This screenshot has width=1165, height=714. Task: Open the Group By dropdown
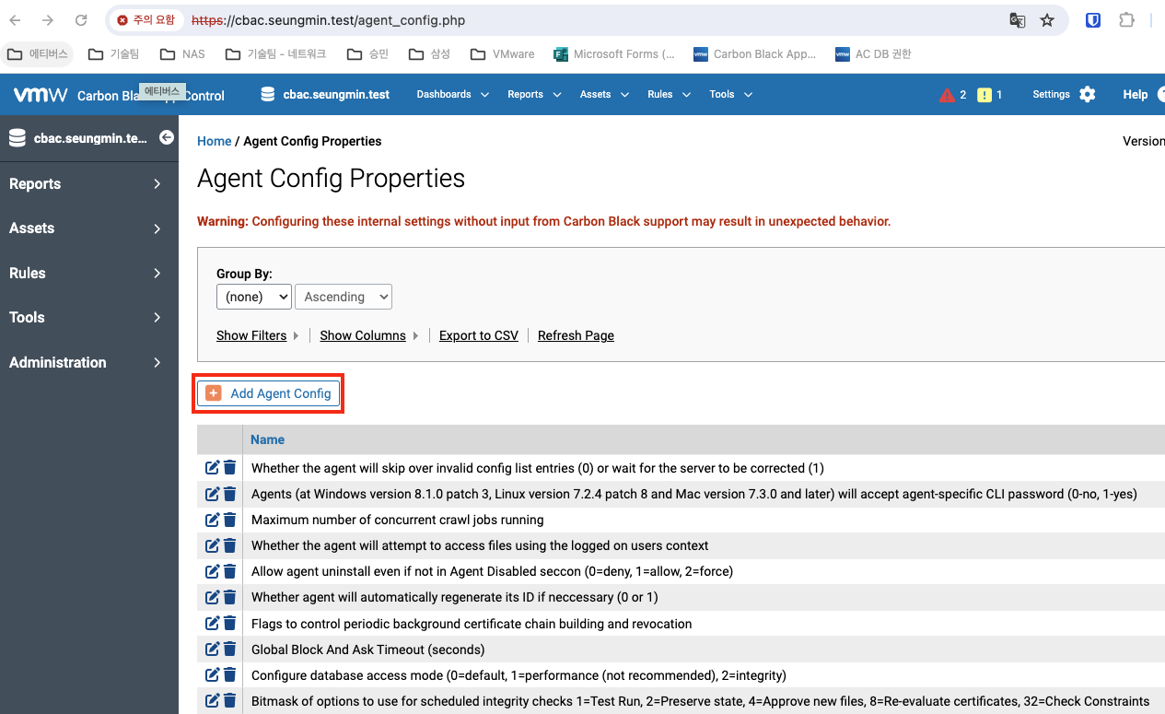pyautogui.click(x=254, y=297)
